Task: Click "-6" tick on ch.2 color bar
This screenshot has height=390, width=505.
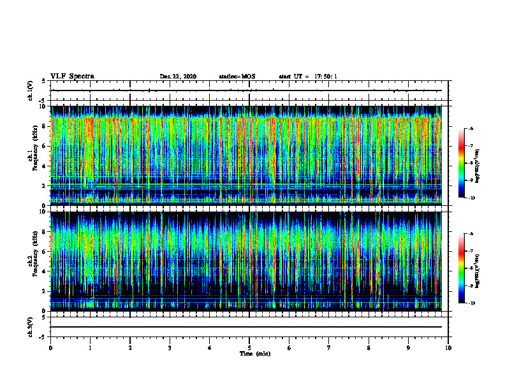Action: pos(471,234)
